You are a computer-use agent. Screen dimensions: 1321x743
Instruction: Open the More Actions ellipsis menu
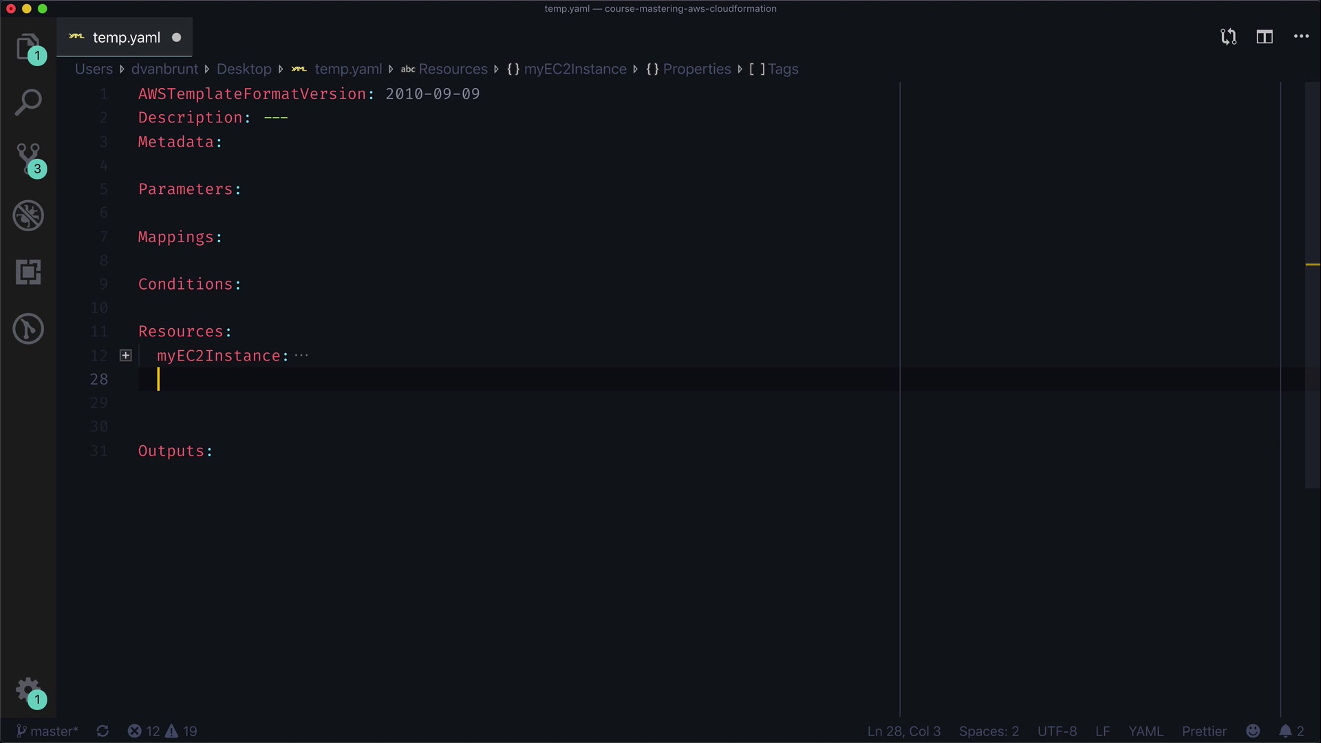coord(1301,37)
